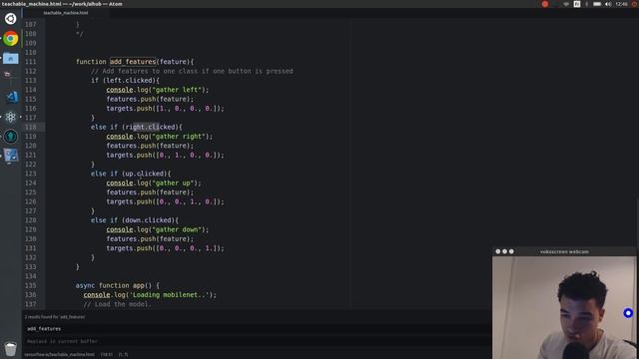639x359 pixels.
Task: Click the 'gather down' console.log line
Action: pos(158,229)
